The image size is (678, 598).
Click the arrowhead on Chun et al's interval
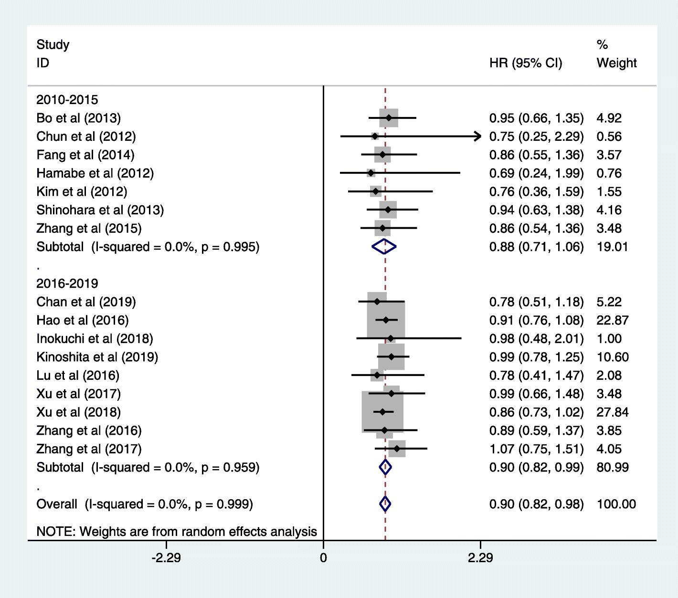[477, 136]
